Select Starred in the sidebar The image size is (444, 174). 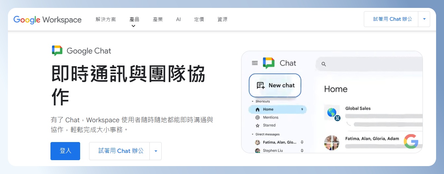click(x=269, y=125)
